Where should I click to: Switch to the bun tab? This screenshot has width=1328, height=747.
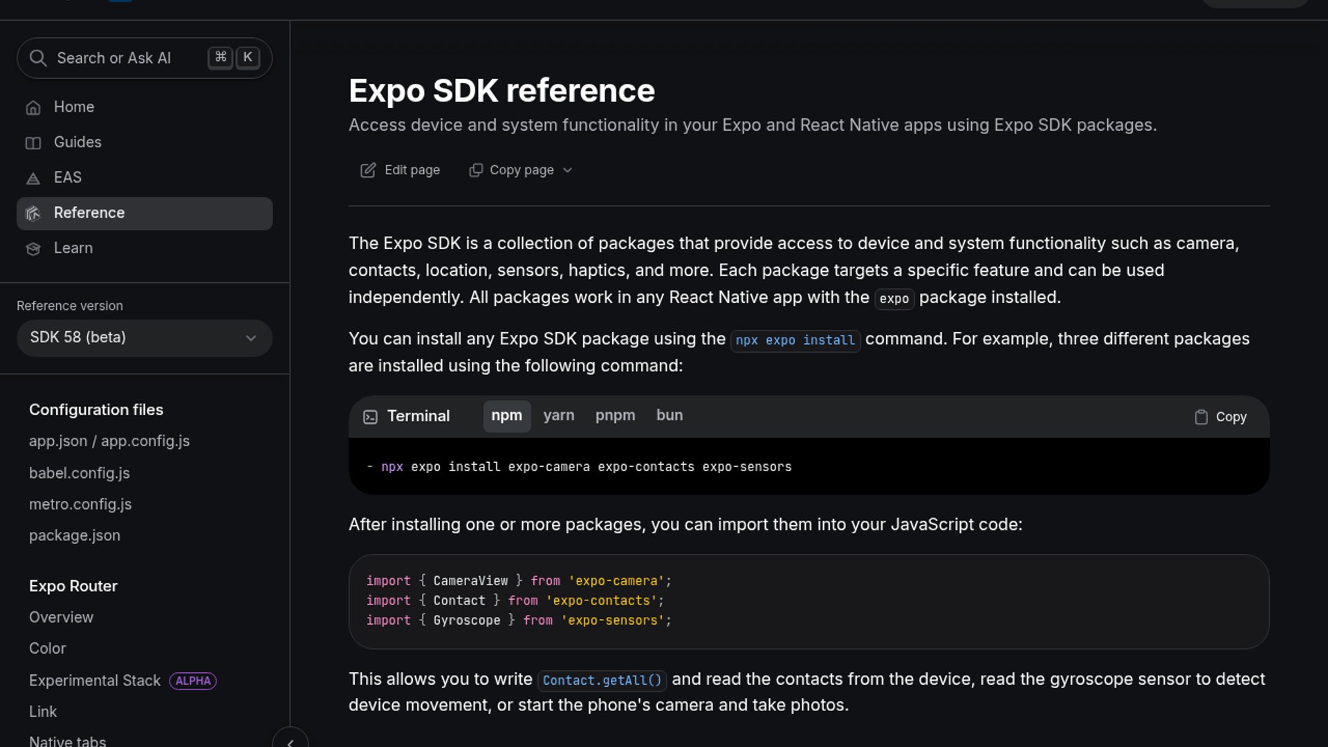(x=670, y=416)
